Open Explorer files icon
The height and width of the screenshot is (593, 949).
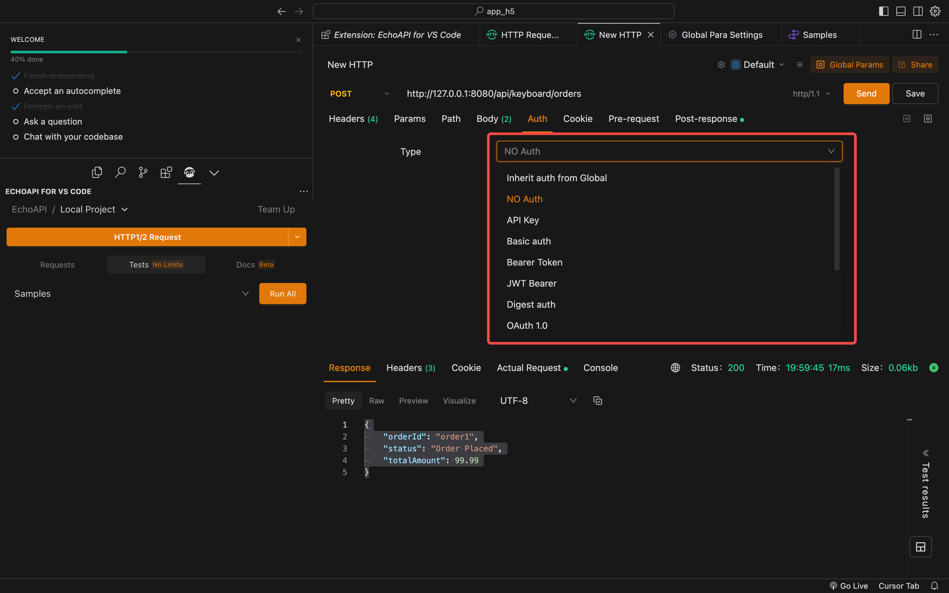click(97, 173)
